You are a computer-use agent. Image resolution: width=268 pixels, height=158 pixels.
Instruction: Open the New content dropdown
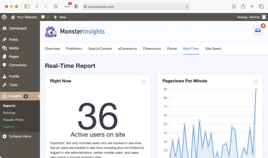pos(60,17)
